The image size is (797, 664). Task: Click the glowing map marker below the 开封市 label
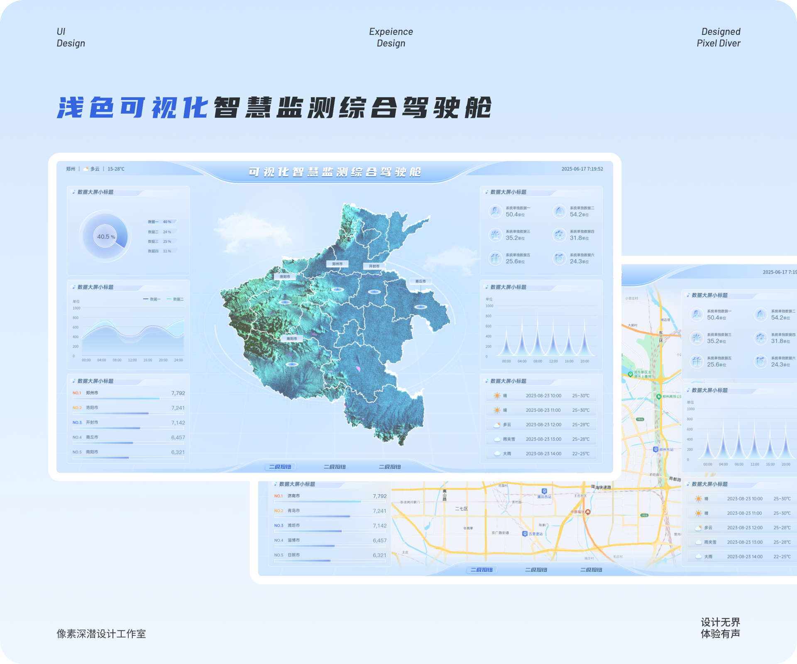tap(374, 292)
